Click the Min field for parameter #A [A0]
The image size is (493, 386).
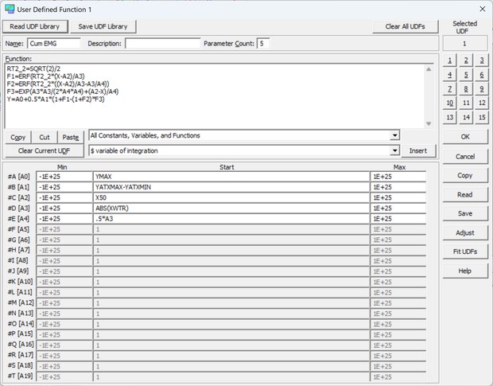64,177
